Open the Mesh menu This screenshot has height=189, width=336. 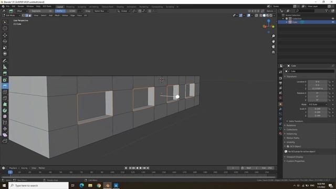pyautogui.click(x=57, y=15)
